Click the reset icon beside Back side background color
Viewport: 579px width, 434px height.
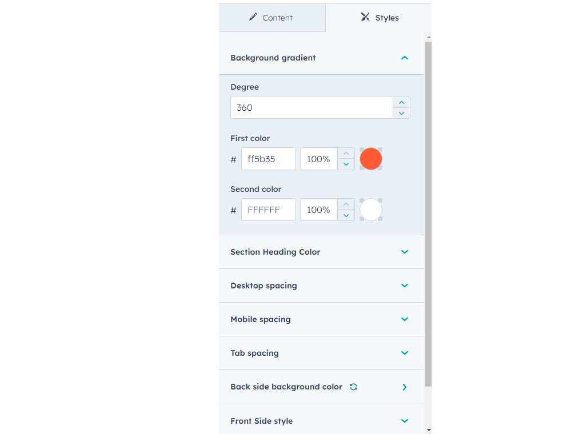coord(353,387)
